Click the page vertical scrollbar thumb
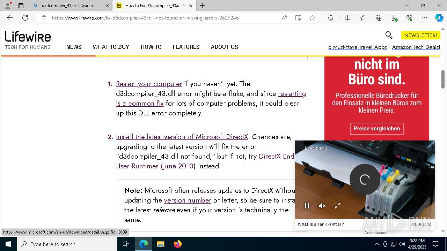Viewport: 447px width, 251px height. [x=443, y=79]
